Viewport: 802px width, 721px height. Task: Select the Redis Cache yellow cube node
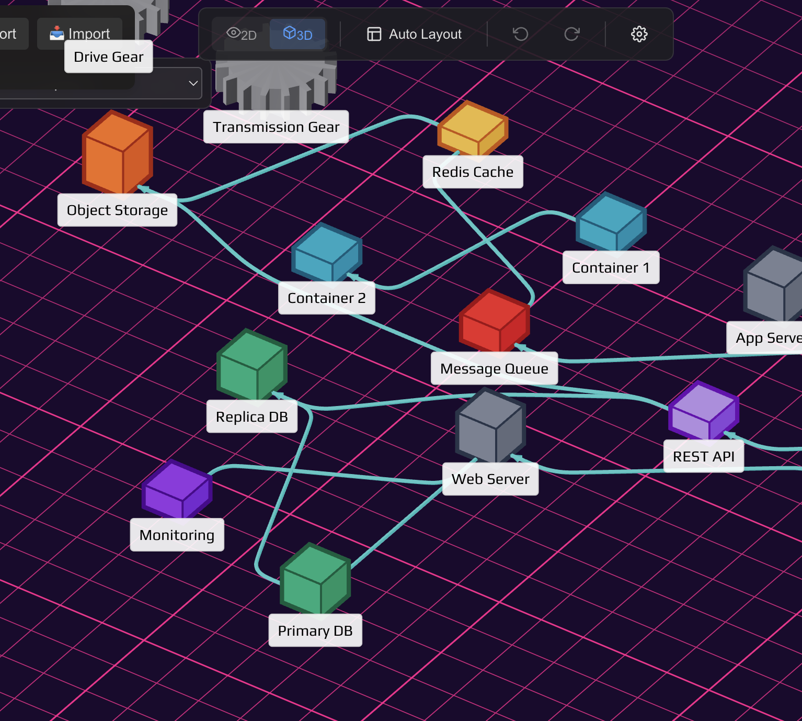click(x=472, y=128)
